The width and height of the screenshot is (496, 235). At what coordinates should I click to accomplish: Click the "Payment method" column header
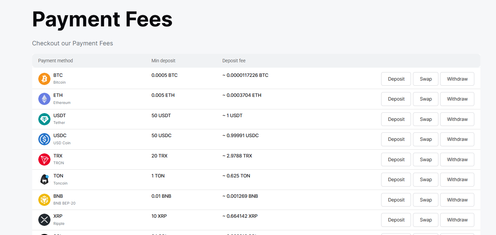56,61
